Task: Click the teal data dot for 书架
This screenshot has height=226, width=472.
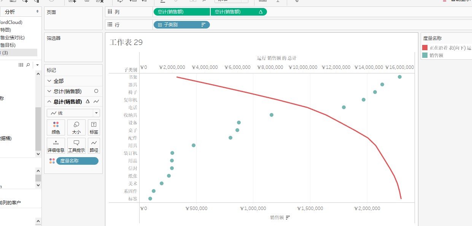Action: 400,77
